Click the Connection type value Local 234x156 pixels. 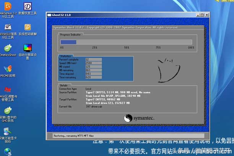(88, 89)
